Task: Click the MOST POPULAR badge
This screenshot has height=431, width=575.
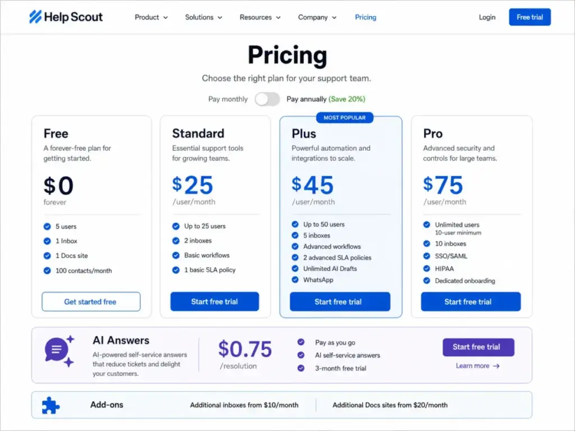Action: [x=345, y=118]
